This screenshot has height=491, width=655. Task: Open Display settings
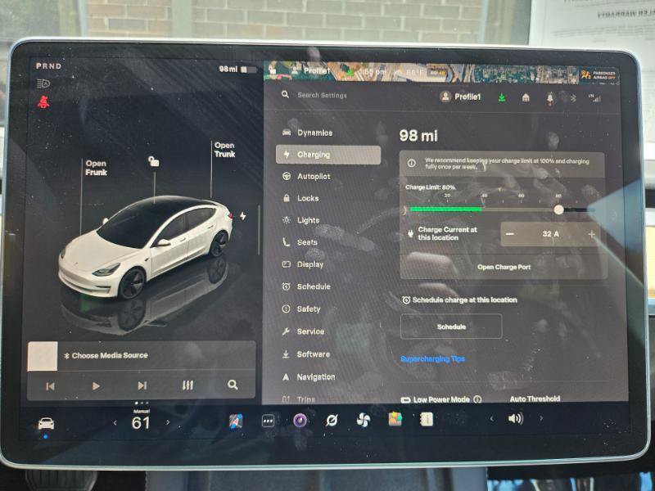pos(303,264)
